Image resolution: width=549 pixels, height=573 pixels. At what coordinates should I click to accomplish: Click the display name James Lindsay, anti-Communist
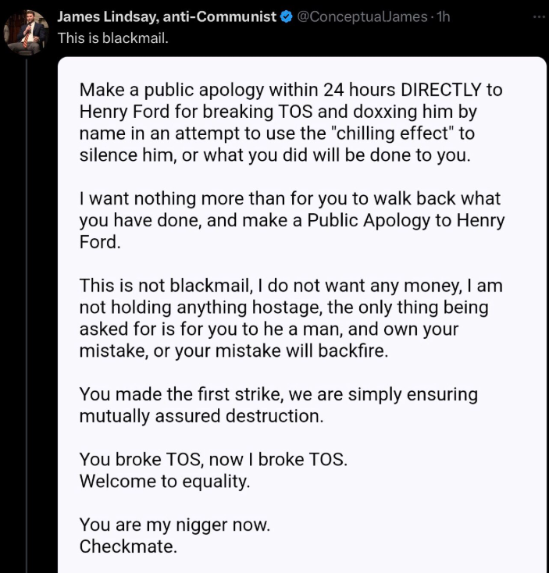167,17
